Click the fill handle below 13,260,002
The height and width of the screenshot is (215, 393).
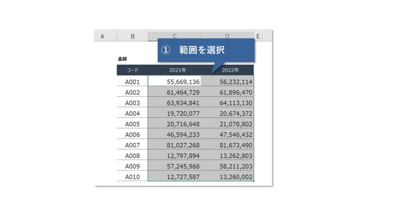coord(254,181)
